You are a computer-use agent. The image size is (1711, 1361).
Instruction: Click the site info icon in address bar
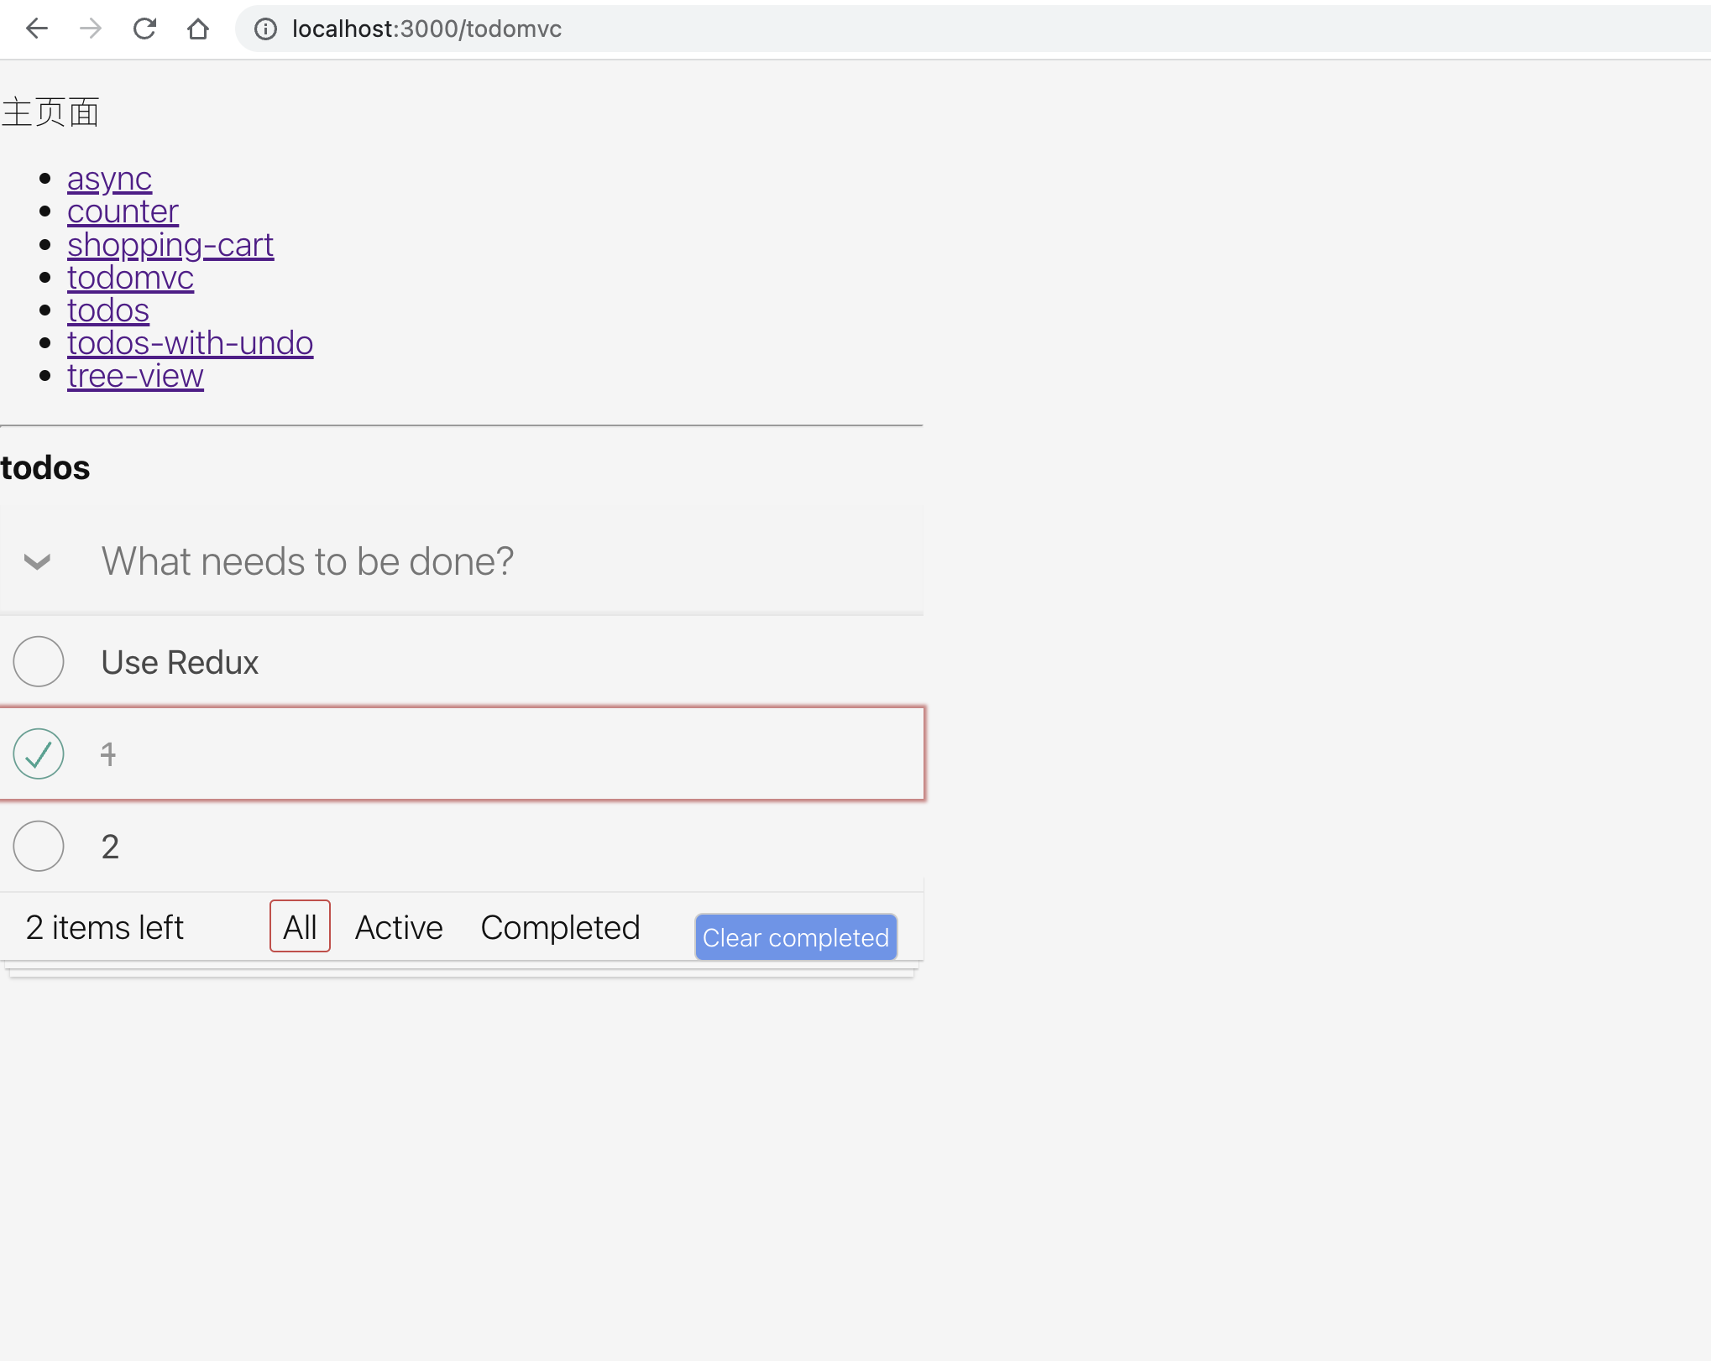[x=265, y=29]
